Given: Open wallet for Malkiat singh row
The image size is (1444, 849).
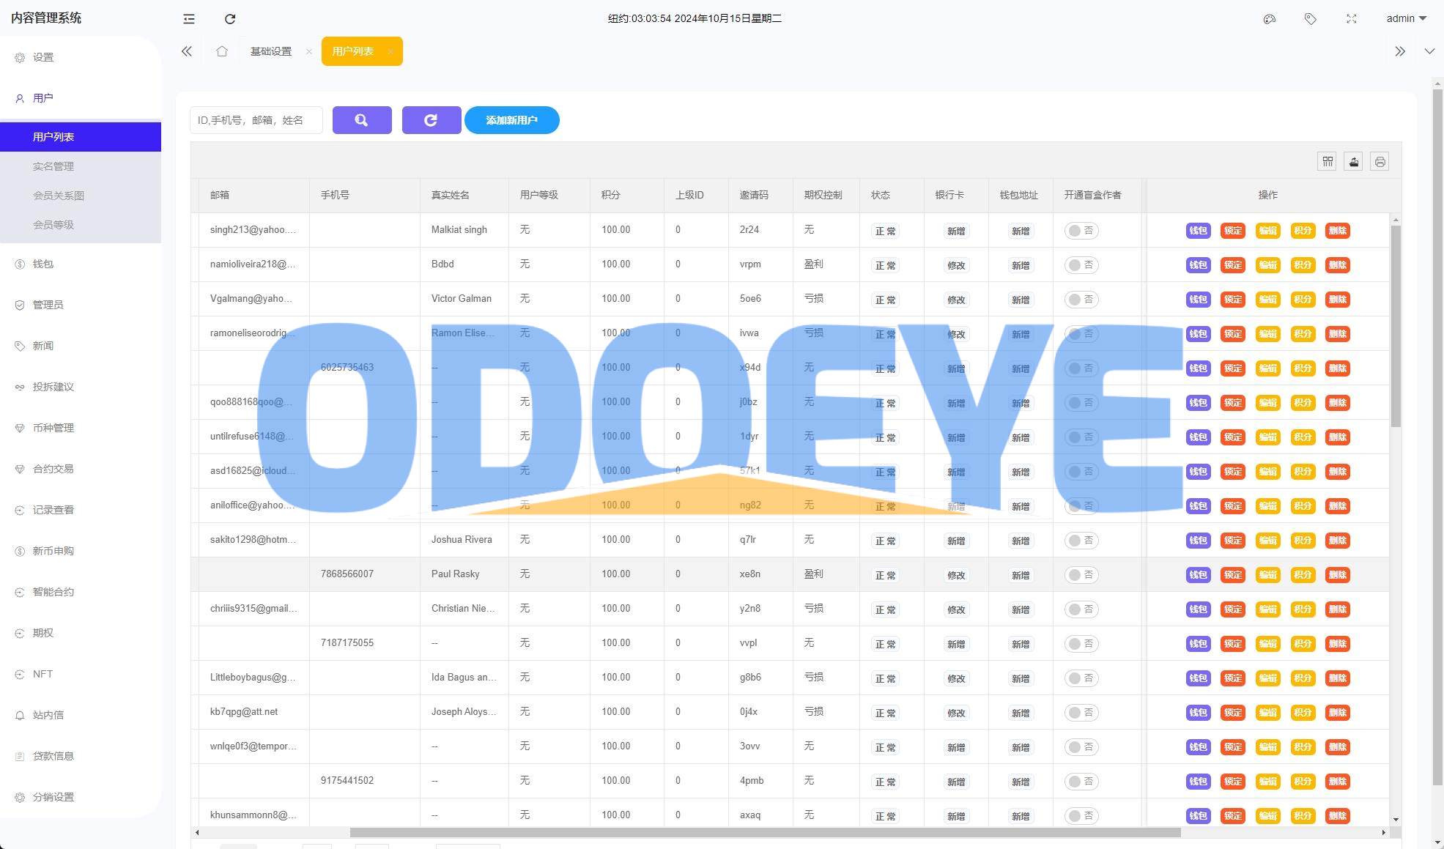Looking at the screenshot, I should coord(1199,231).
